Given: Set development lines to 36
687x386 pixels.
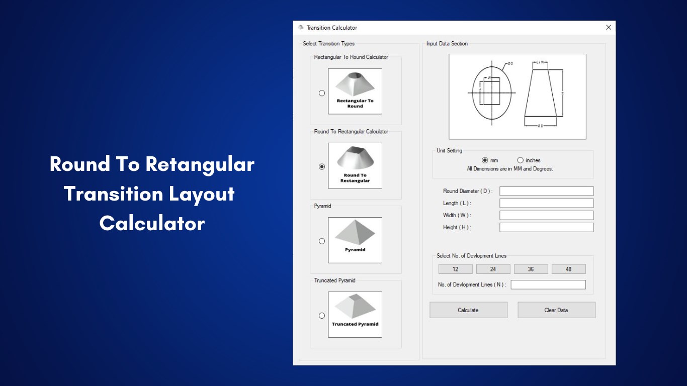Looking at the screenshot, I should tap(531, 269).
